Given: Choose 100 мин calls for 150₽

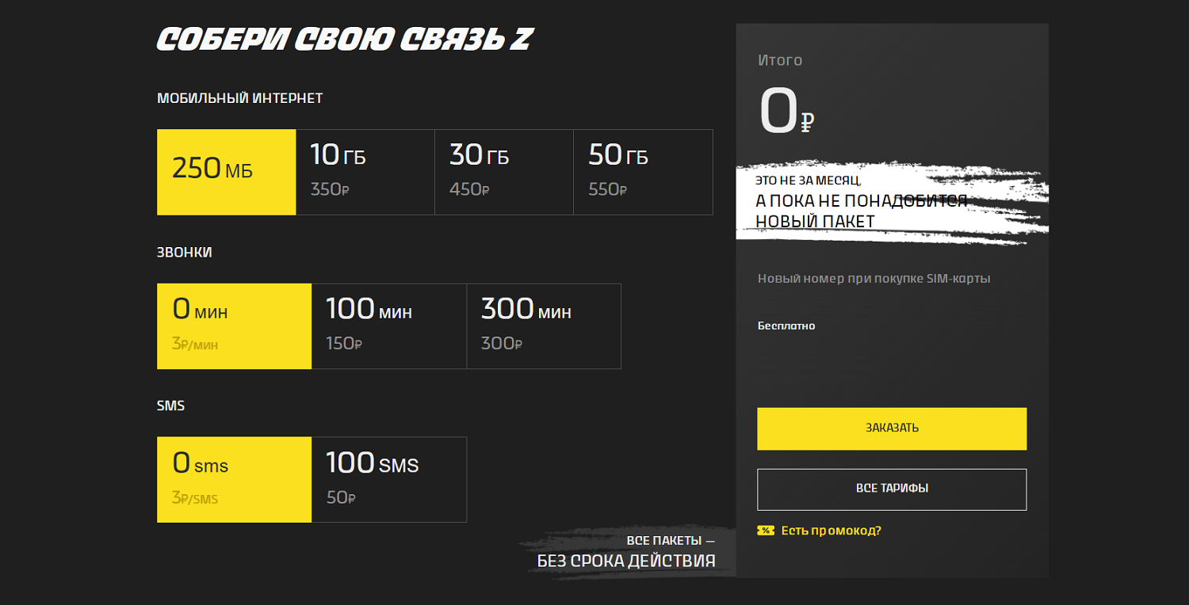Looking at the screenshot, I should point(389,326).
